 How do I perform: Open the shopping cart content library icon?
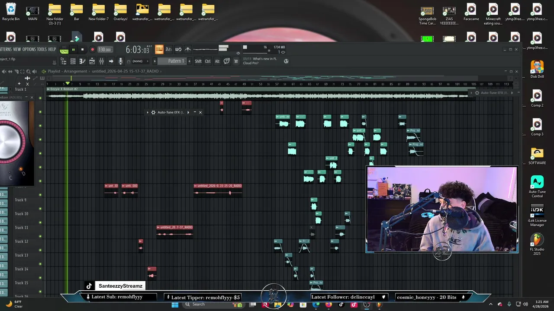click(236, 61)
